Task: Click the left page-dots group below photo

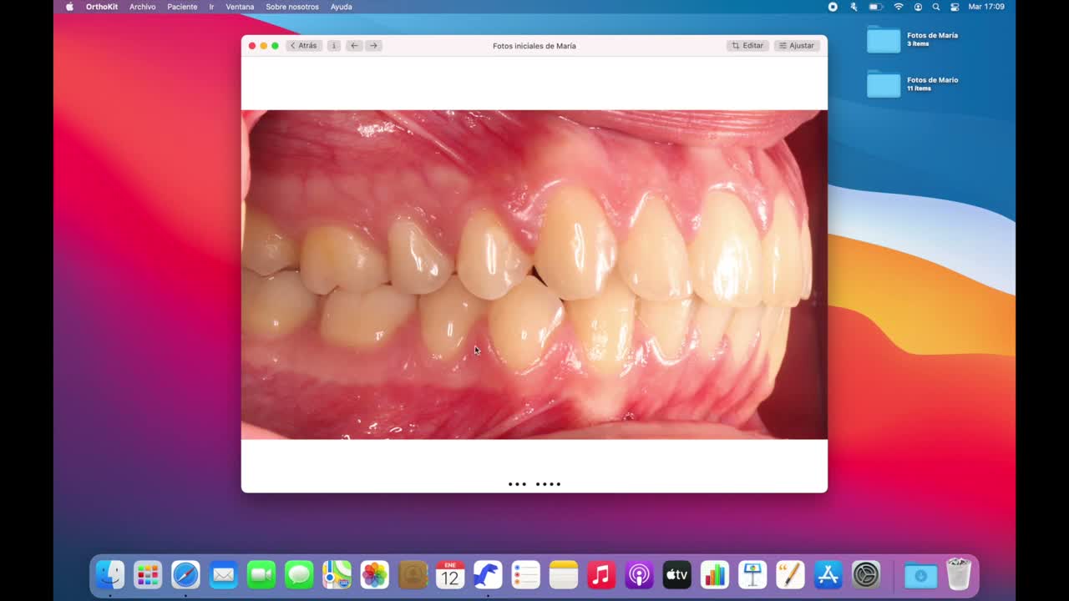Action: pos(518,484)
